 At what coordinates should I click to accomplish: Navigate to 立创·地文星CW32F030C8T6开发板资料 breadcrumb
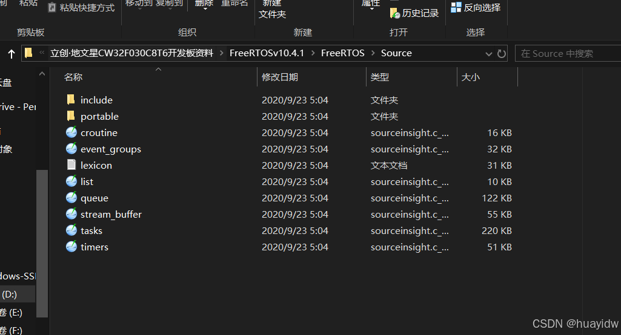click(x=131, y=53)
